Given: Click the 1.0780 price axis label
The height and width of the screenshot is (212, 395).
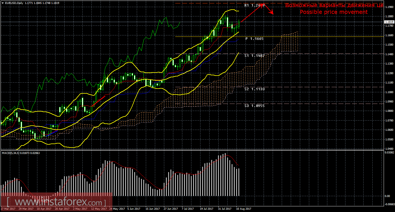Looking at the screenshot, I should click(389, 120).
